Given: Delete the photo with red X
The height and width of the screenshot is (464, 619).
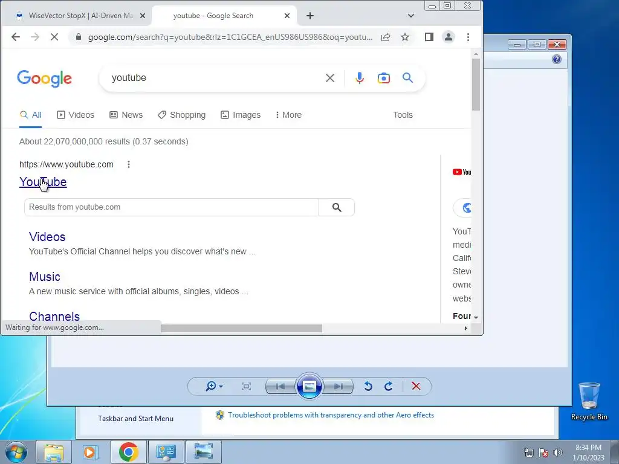Looking at the screenshot, I should pos(416,386).
